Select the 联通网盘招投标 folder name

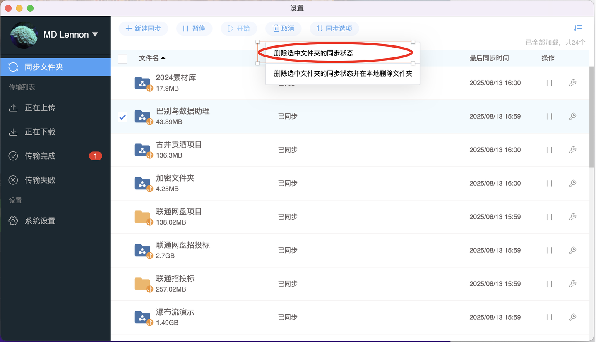(x=183, y=245)
